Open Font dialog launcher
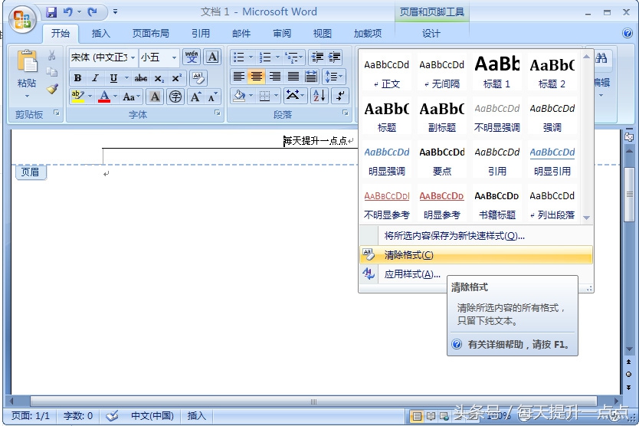The image size is (639, 426). 218,113
